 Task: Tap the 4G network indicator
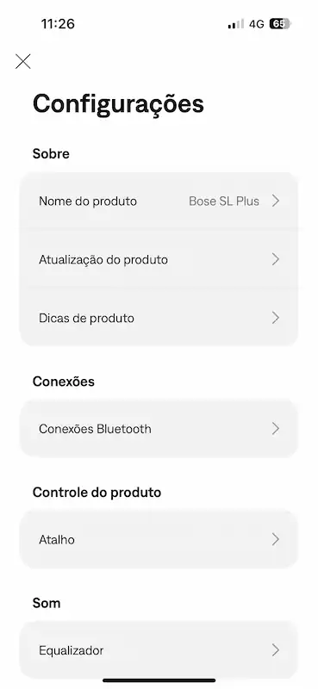tap(257, 24)
